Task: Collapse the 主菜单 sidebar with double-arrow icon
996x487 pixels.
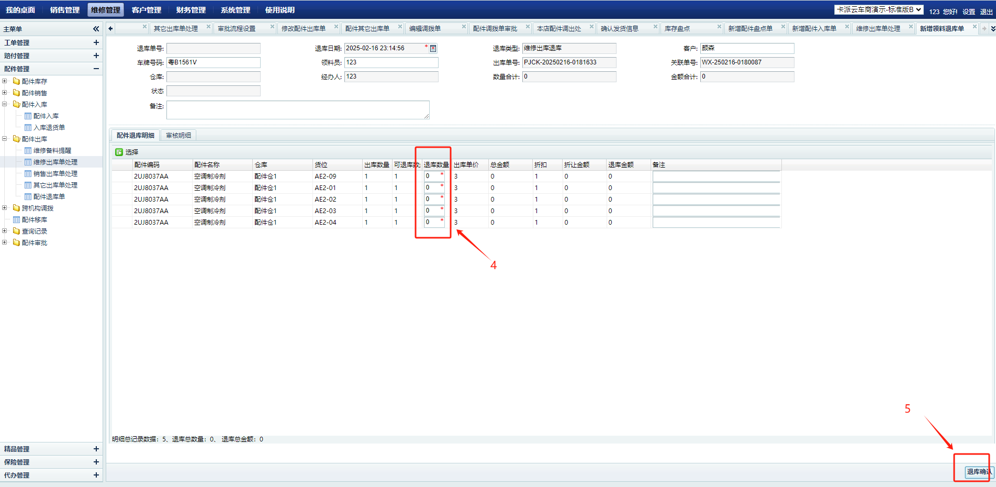Action: [96, 29]
